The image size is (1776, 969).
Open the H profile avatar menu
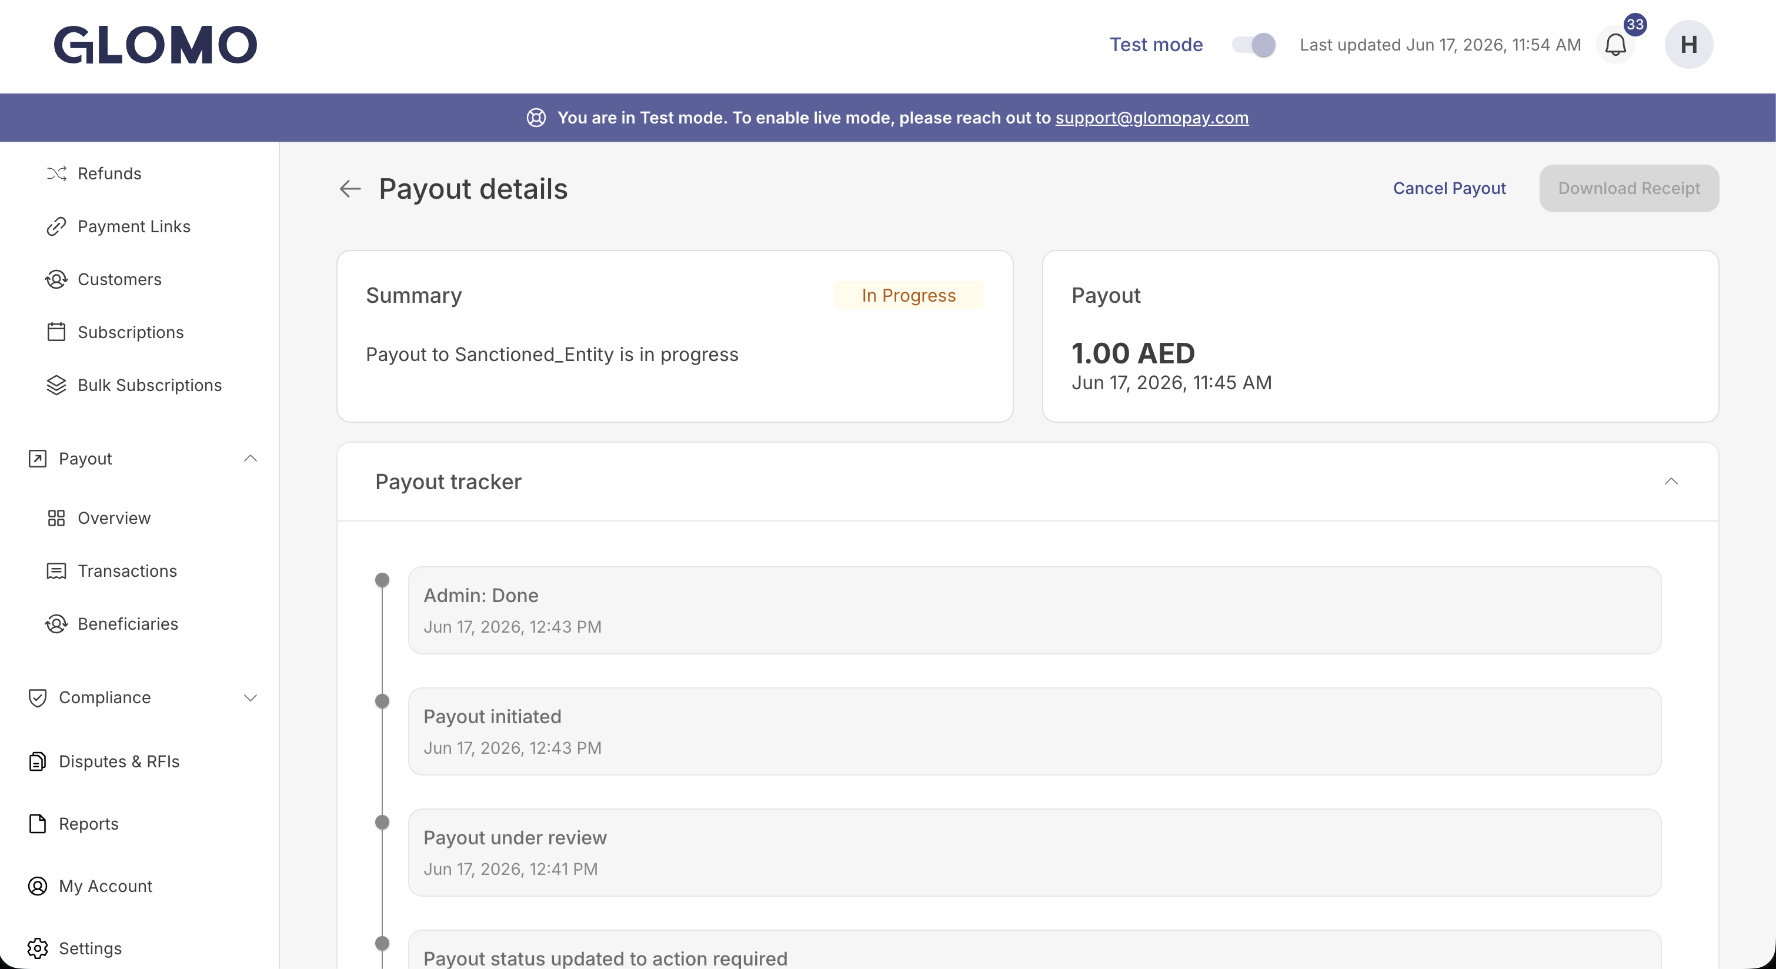click(1688, 45)
